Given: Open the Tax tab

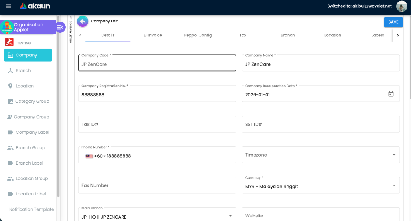Looking at the screenshot, I should pos(243,35).
